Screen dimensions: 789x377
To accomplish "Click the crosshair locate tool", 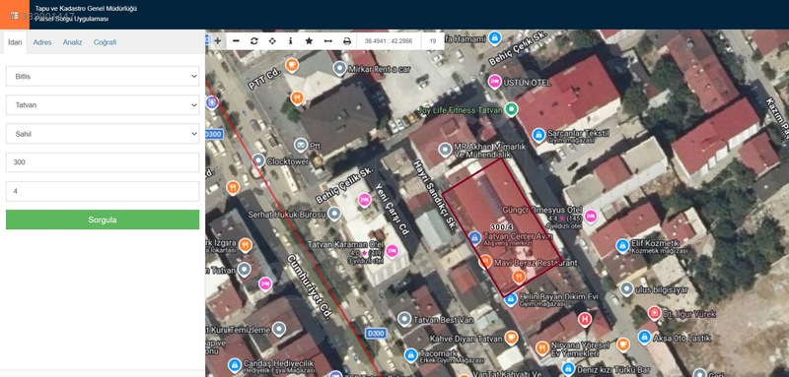I will [272, 41].
